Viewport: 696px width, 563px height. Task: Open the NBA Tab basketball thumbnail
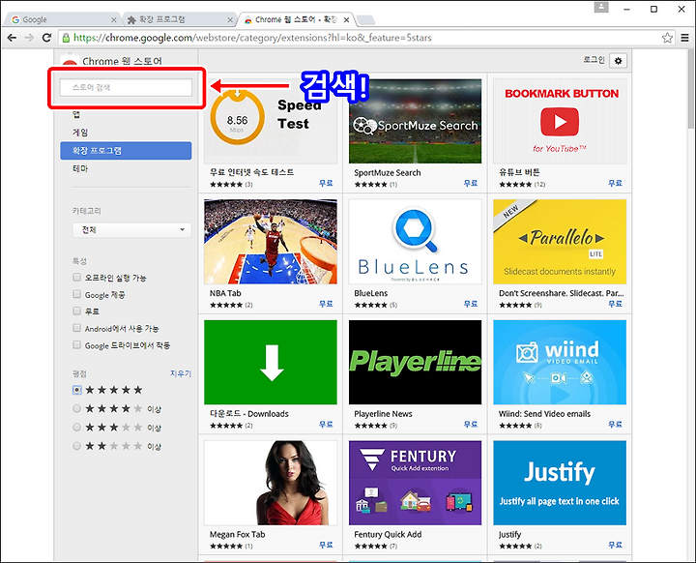click(271, 242)
